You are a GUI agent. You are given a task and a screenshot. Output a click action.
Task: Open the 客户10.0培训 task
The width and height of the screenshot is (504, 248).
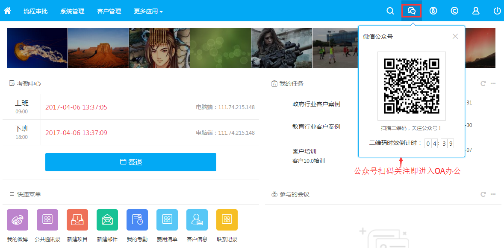(309, 161)
